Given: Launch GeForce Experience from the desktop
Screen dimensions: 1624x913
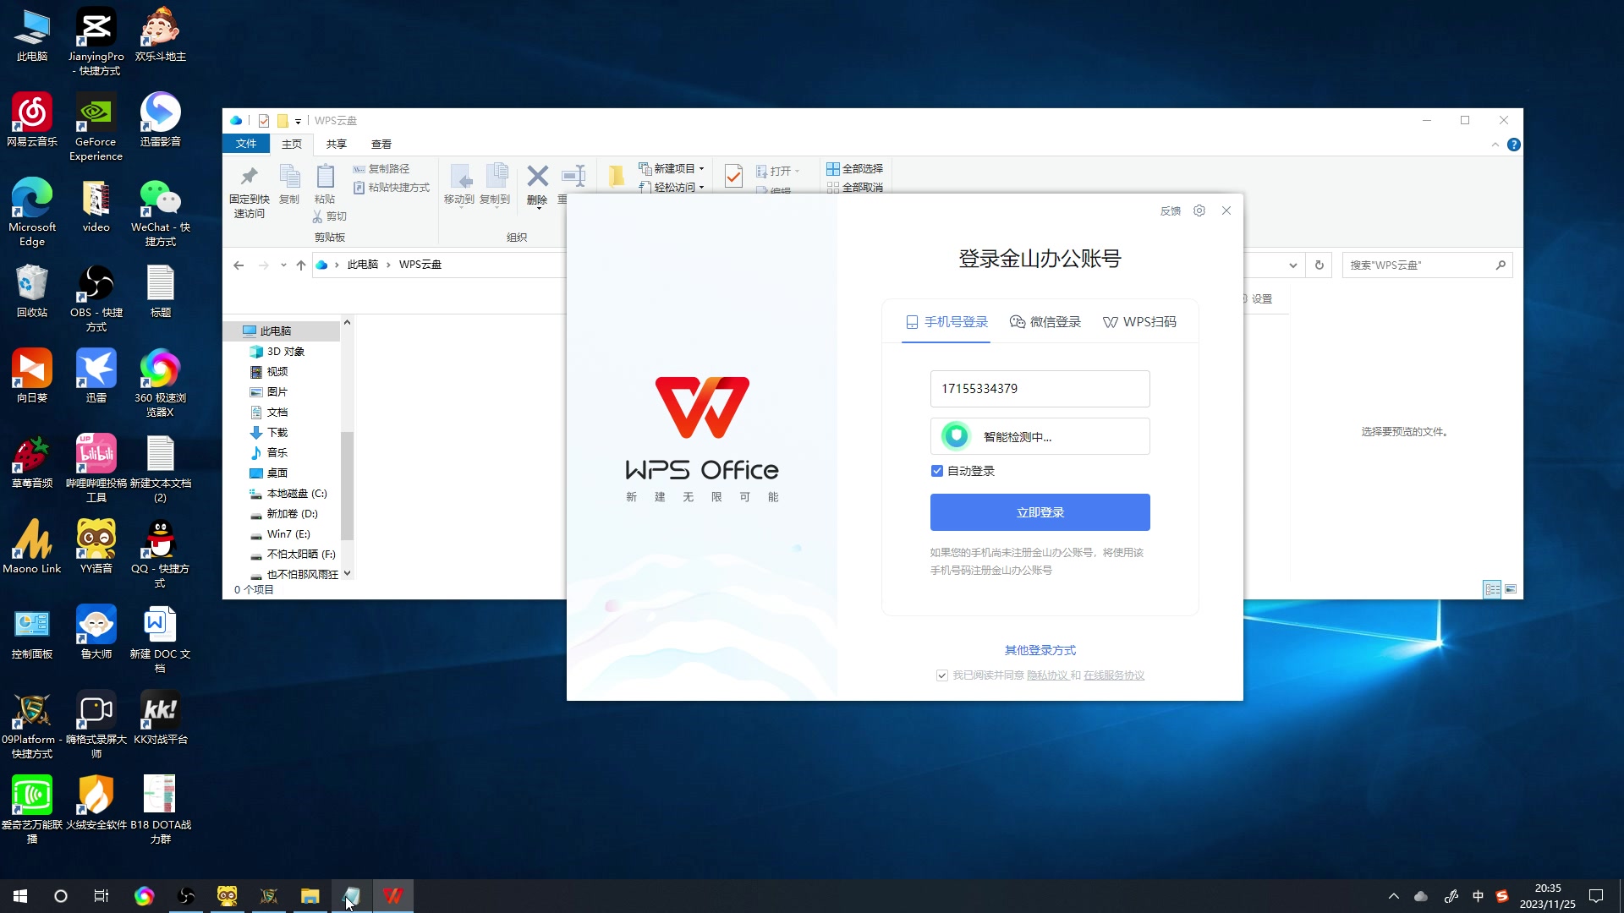Looking at the screenshot, I should (x=96, y=126).
